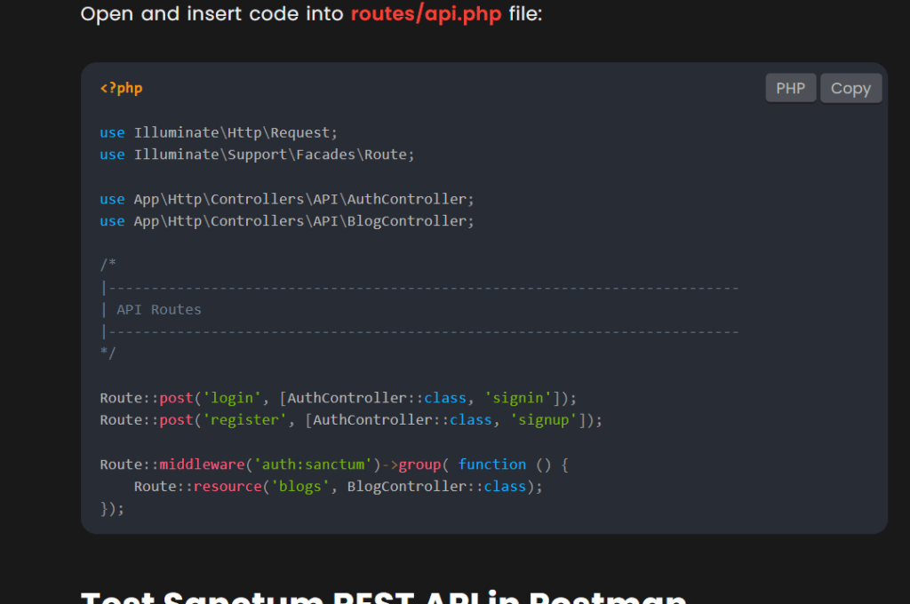Viewport: 910px width, 604px height.
Task: Click the comment opening /* marker
Action: pos(108,266)
